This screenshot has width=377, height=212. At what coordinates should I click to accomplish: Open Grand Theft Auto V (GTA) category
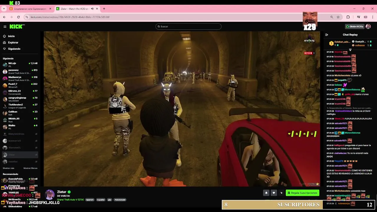tap(70, 200)
